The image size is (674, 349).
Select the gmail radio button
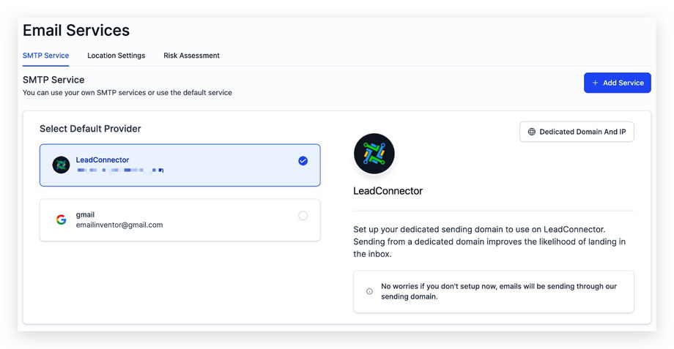[303, 215]
